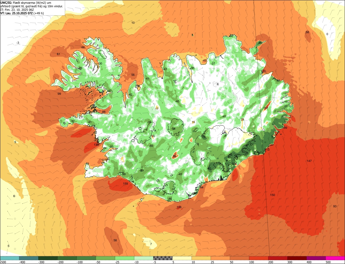
Task: Click the value 88 on the map
Action: [x=104, y=112]
